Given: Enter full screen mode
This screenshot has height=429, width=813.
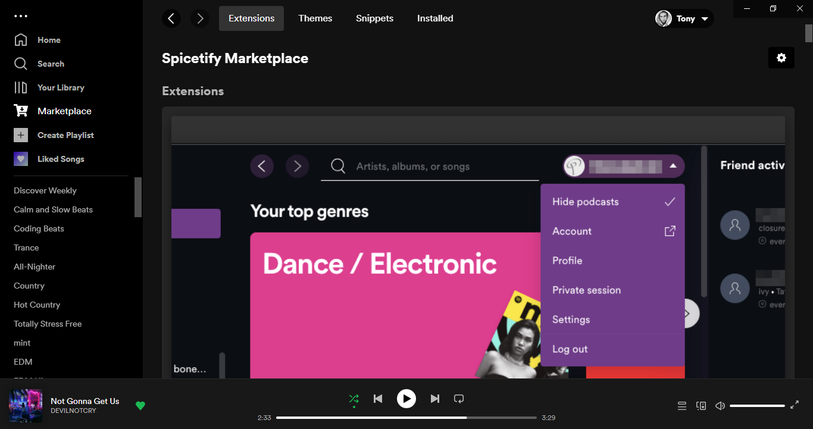Looking at the screenshot, I should coord(795,405).
